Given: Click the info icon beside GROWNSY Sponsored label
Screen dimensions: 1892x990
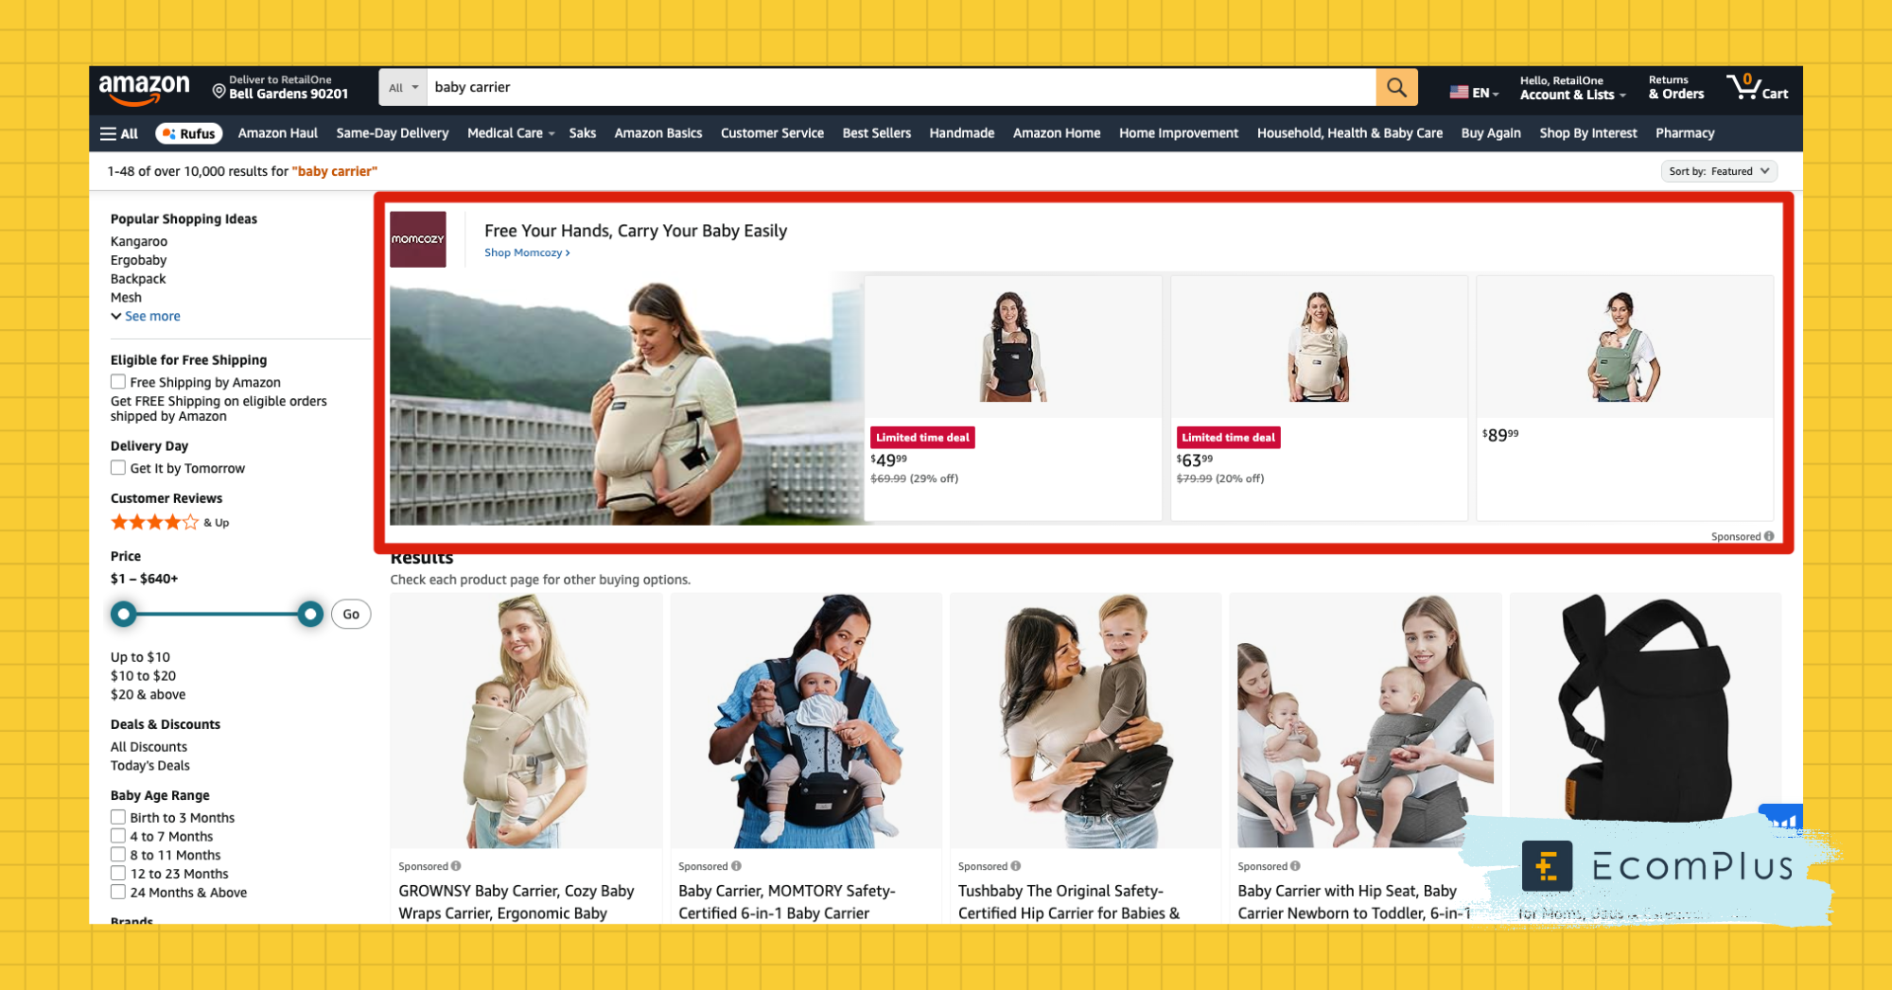Looking at the screenshot, I should pyautogui.click(x=456, y=866).
